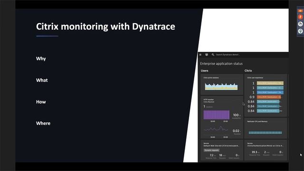Open the Dynatrace hamburger menu icon

(200, 55)
